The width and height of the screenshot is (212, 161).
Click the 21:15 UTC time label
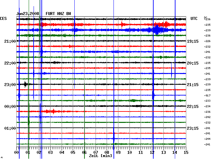[193, 85]
